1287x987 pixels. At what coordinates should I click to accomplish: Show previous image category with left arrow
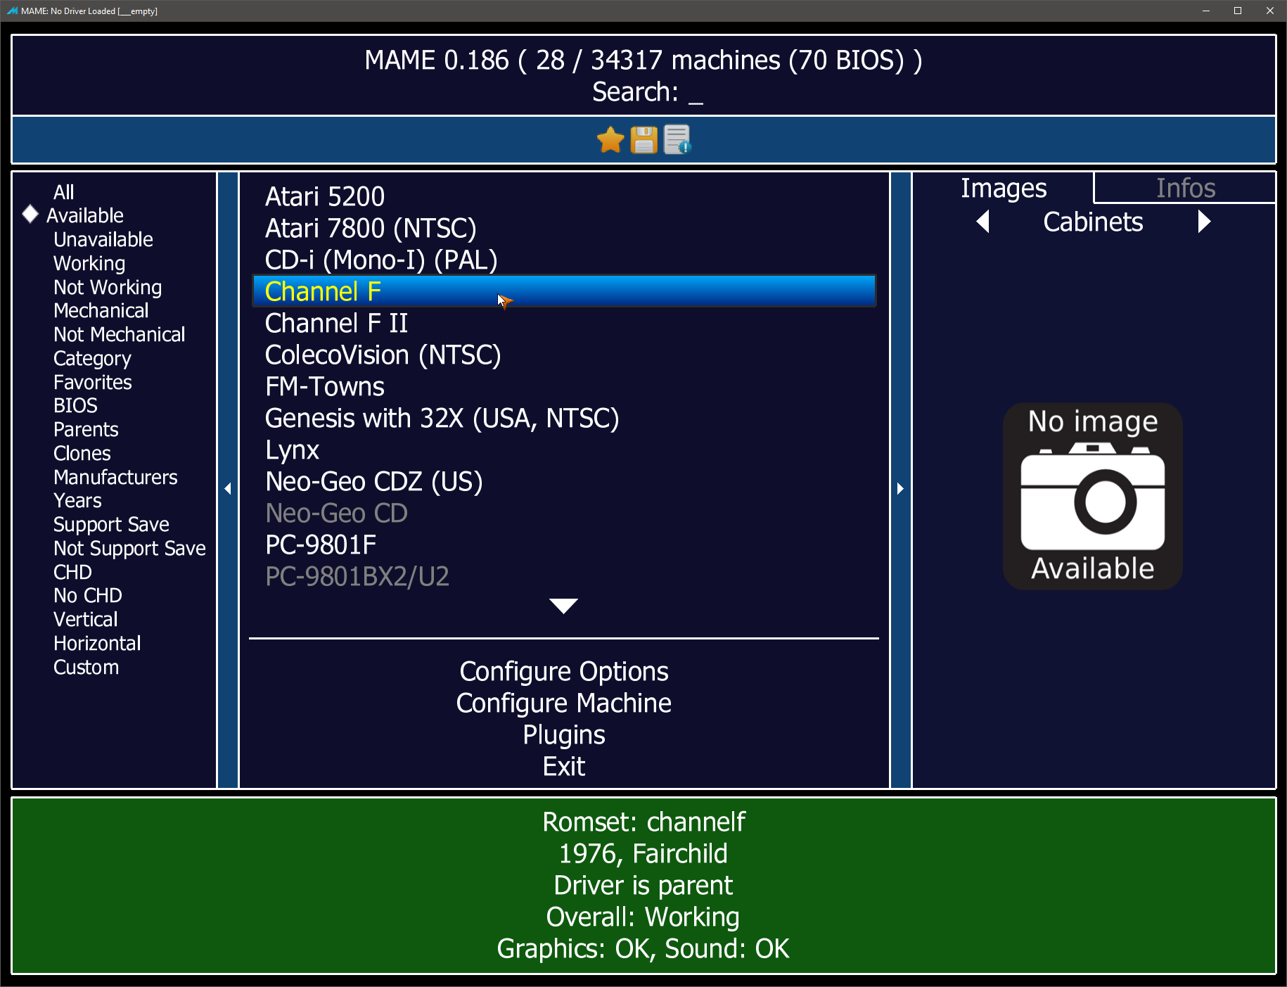[983, 222]
